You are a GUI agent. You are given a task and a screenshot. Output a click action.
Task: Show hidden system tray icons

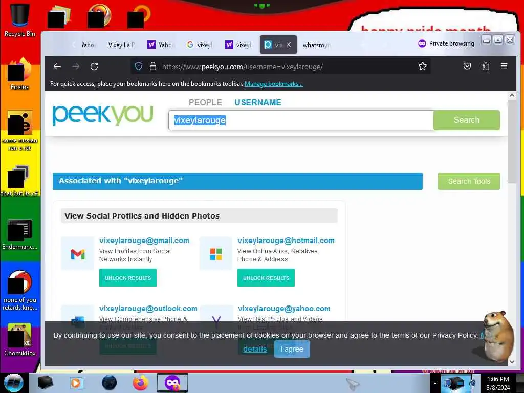pos(435,383)
